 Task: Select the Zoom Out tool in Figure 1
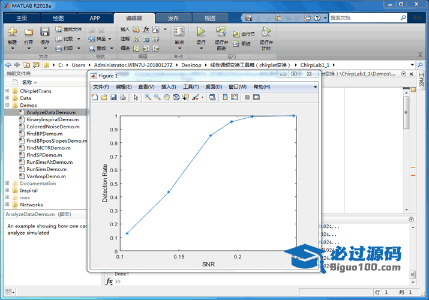click(157, 97)
